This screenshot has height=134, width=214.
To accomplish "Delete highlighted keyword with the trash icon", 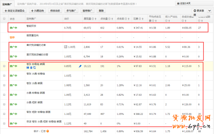I will click(31, 68).
